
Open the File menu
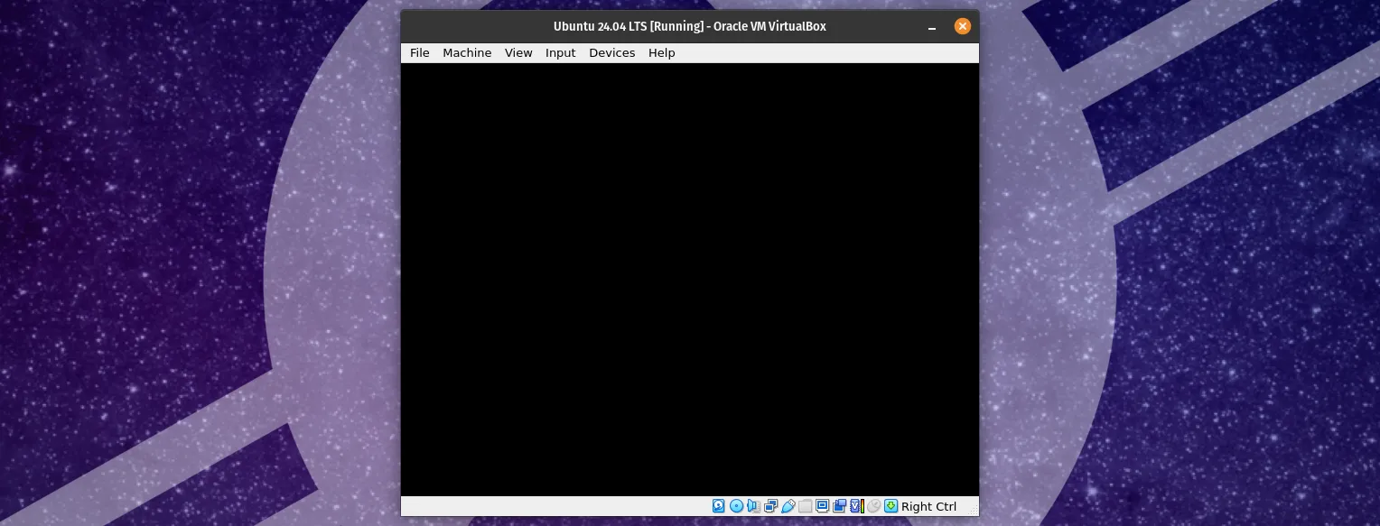pyautogui.click(x=419, y=52)
